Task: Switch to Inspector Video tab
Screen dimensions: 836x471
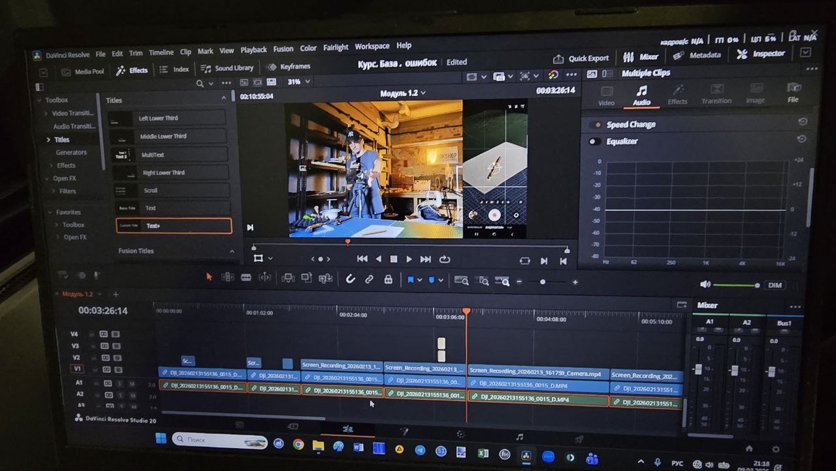Action: click(x=607, y=95)
